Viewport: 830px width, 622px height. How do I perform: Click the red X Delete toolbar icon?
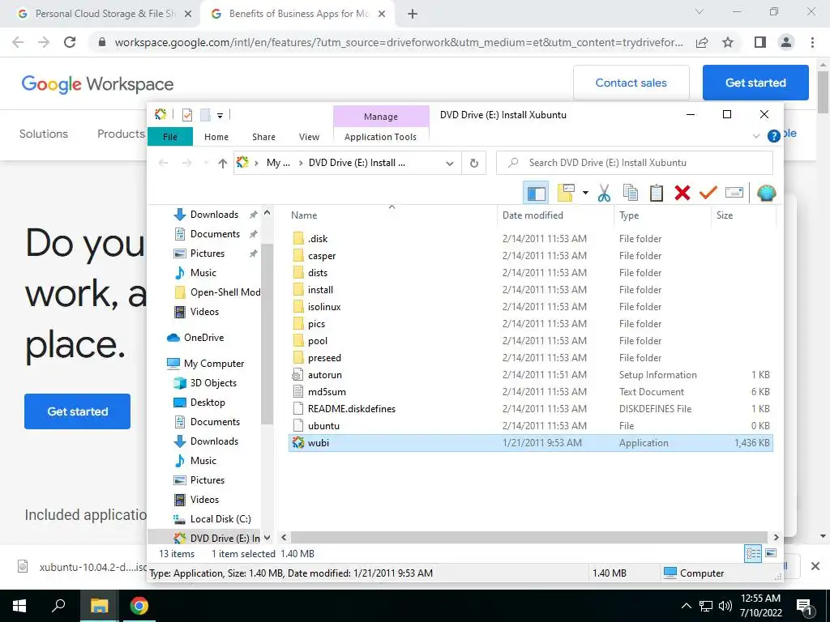682,193
